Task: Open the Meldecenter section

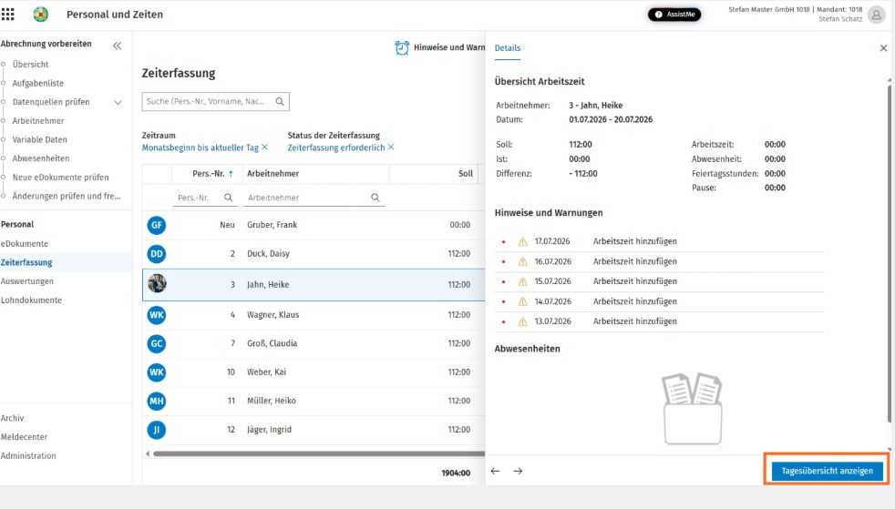Action: pos(24,437)
